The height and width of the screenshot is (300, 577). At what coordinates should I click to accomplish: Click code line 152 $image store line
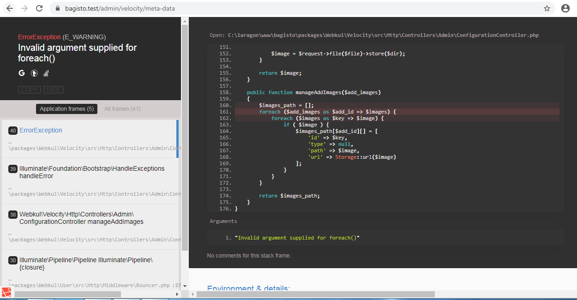coord(338,54)
